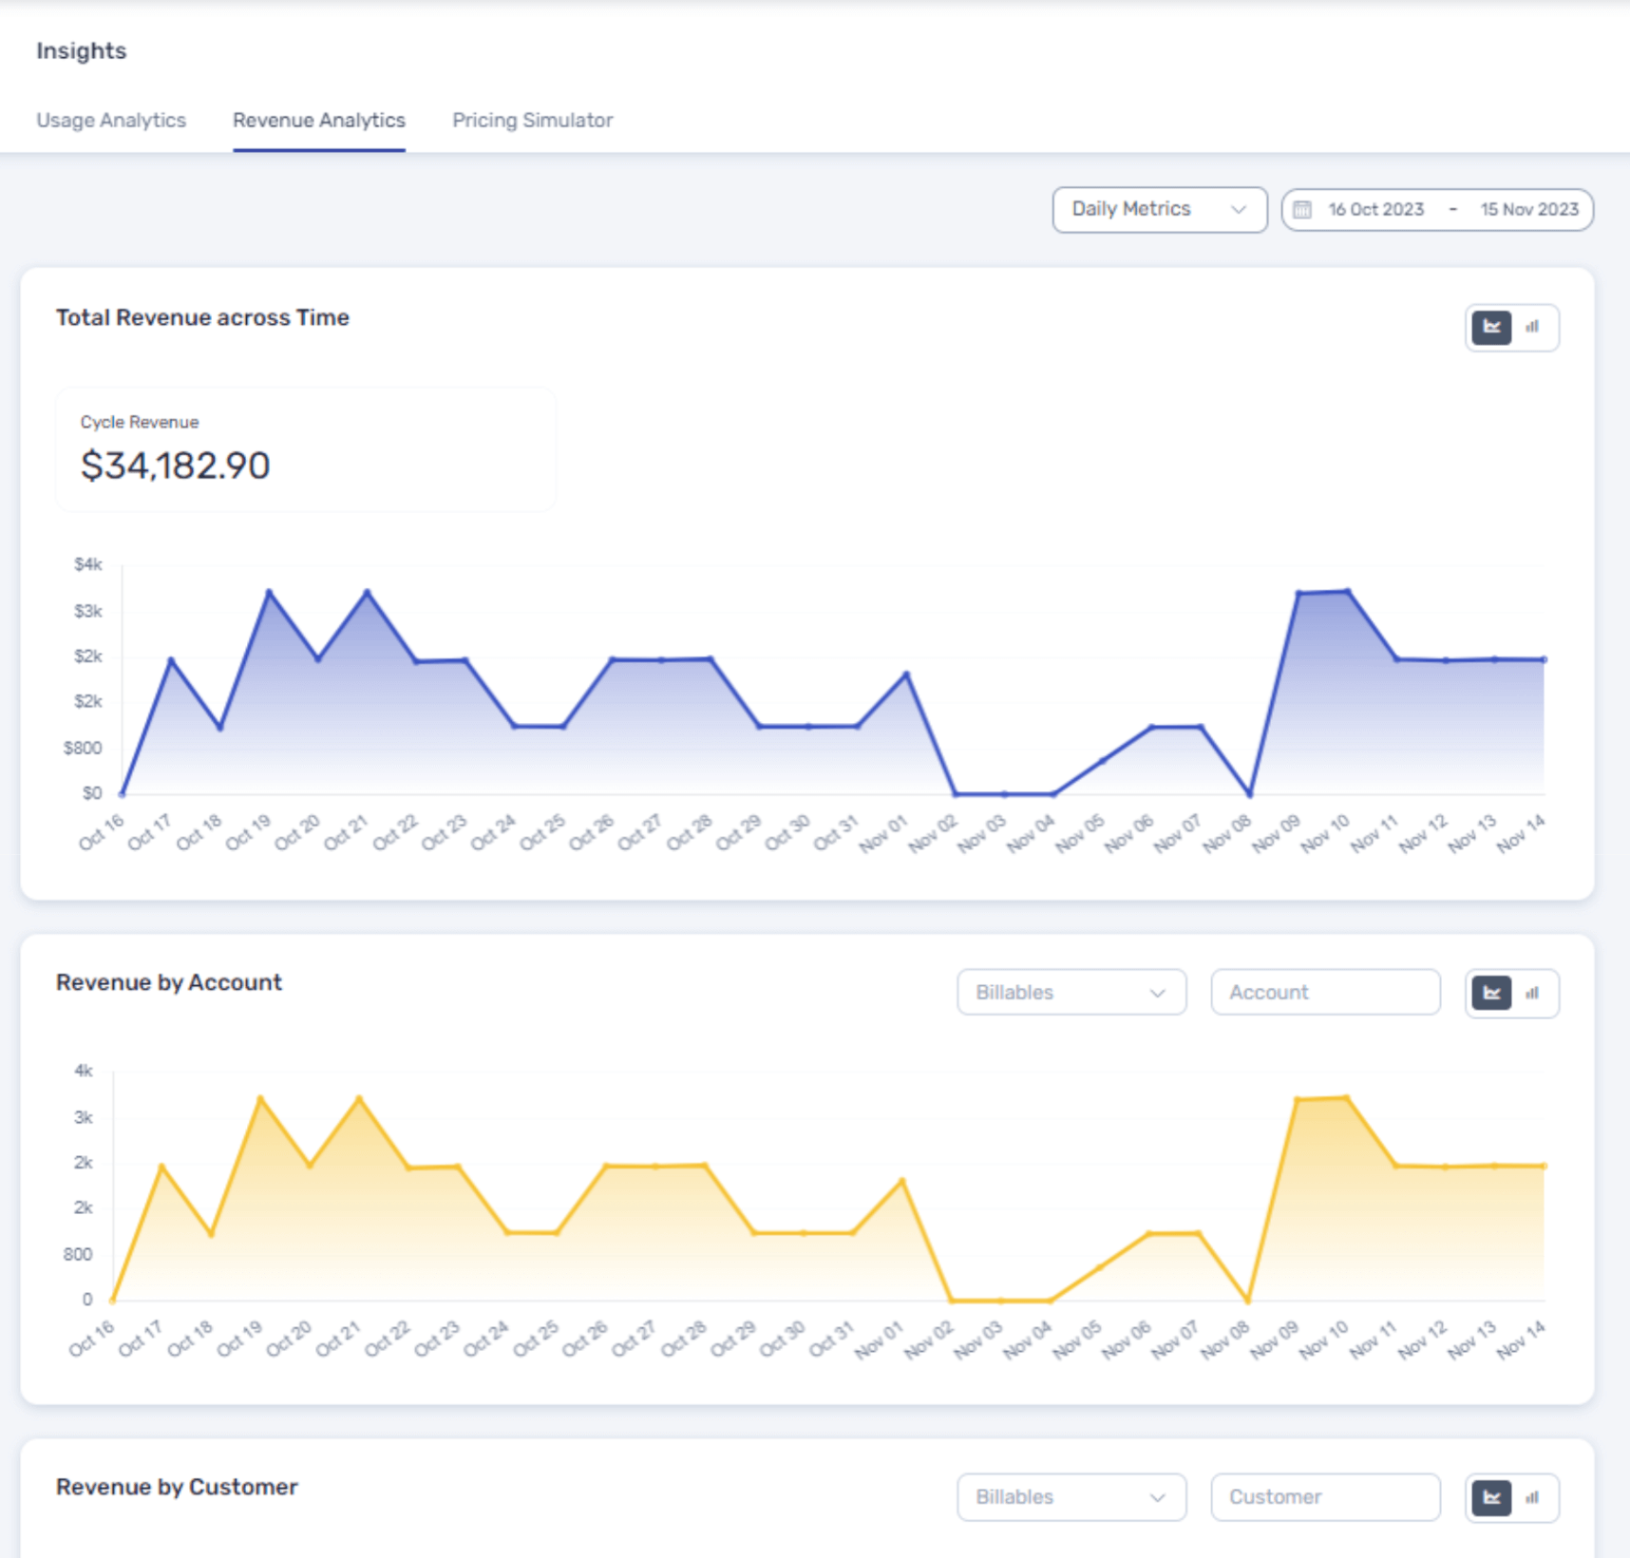Select line chart view for Total Revenue
1630x1558 pixels.
tap(1493, 327)
